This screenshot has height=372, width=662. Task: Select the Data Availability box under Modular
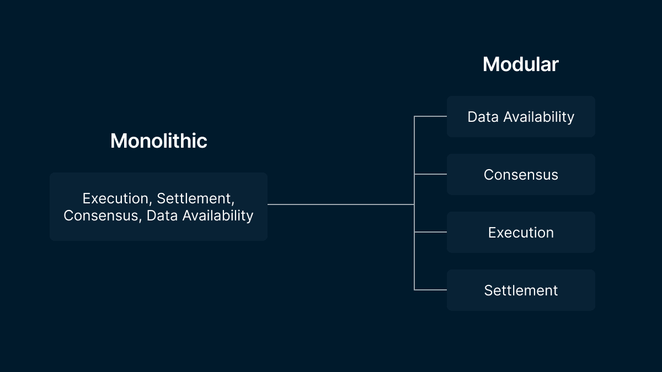pos(521,117)
